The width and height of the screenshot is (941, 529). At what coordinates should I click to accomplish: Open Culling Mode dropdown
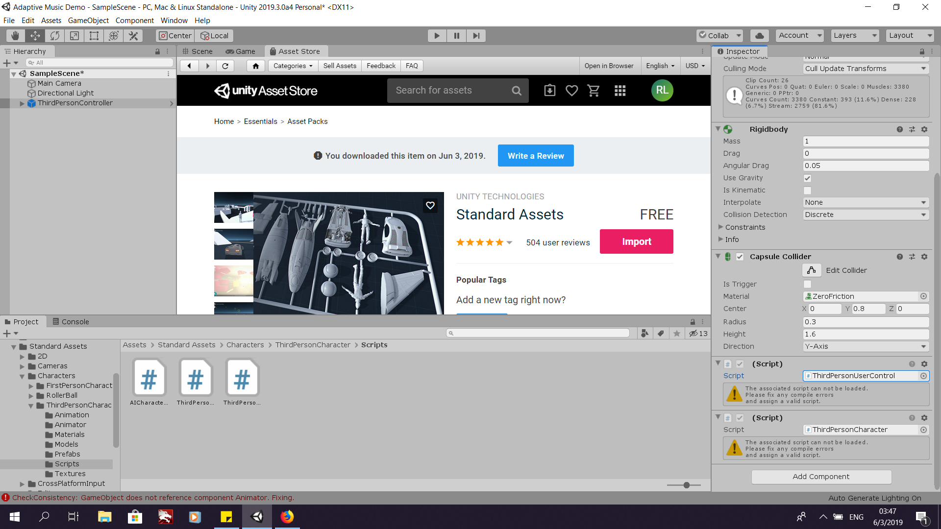pos(866,69)
